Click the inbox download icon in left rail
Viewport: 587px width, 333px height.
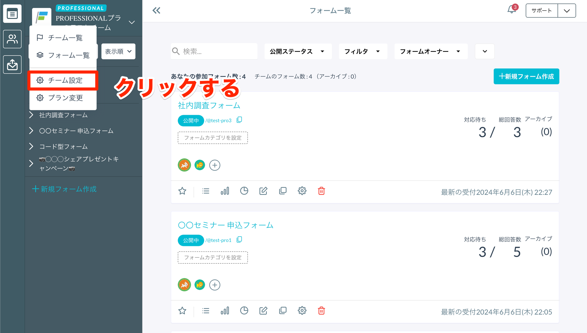tap(12, 64)
